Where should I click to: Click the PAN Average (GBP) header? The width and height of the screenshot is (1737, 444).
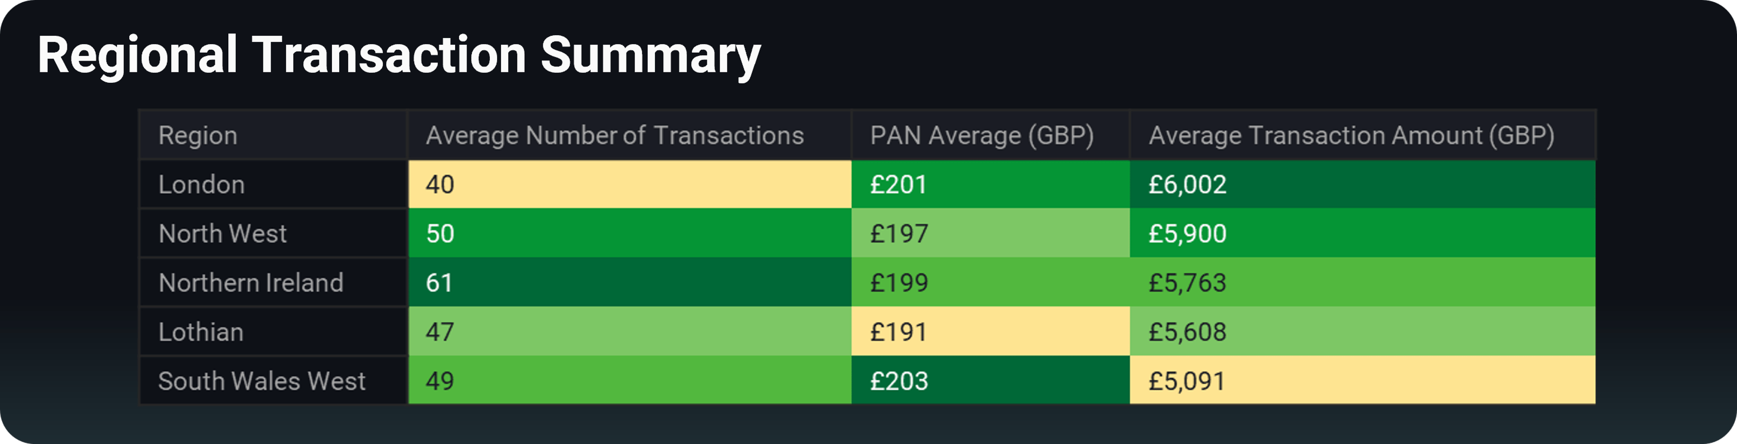pyautogui.click(x=981, y=136)
